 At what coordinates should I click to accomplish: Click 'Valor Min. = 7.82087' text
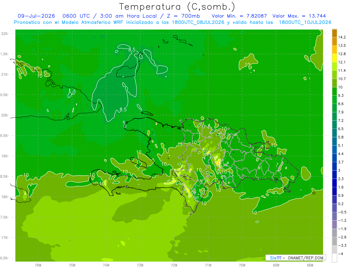[239, 16]
